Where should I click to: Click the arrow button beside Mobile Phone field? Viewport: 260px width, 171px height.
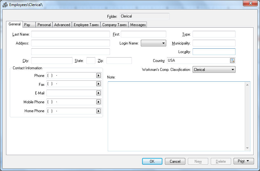(x=99, y=102)
